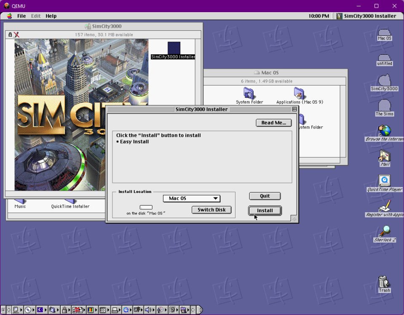Click the Install button
404x315 pixels.
(x=265, y=211)
